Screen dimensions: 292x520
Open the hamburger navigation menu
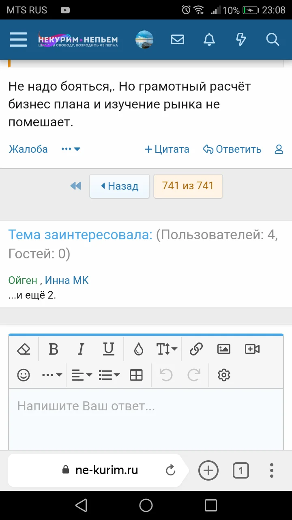click(18, 39)
